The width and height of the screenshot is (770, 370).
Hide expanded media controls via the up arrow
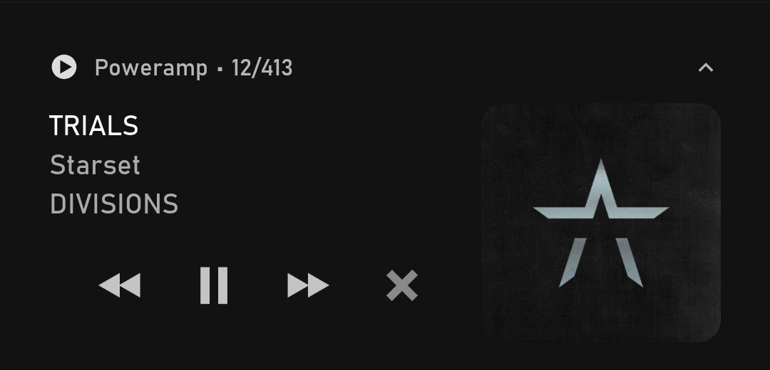(x=706, y=68)
